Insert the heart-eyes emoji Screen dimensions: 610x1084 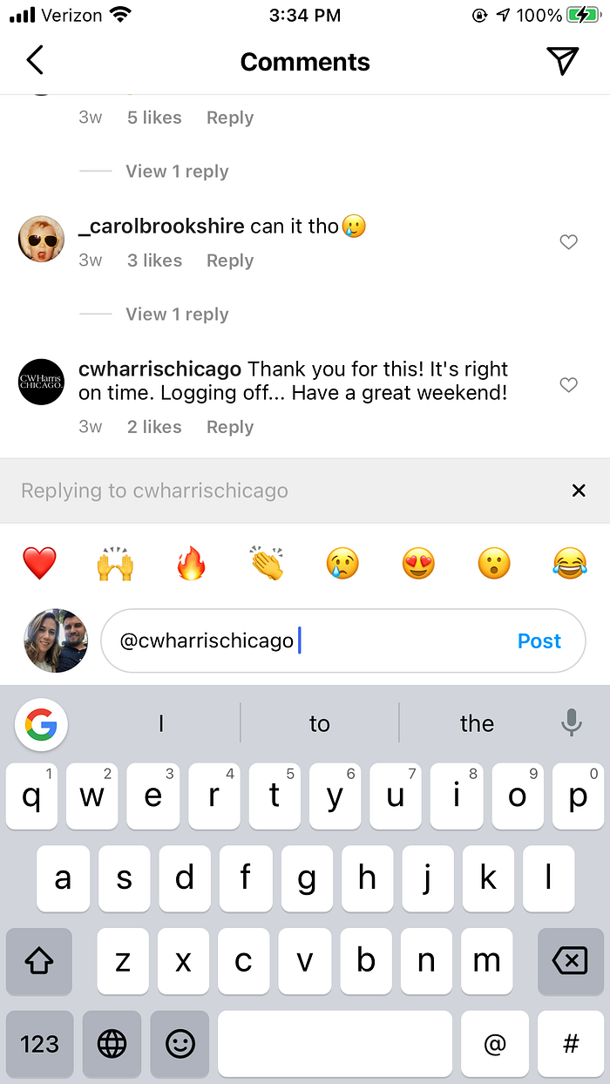(x=418, y=564)
